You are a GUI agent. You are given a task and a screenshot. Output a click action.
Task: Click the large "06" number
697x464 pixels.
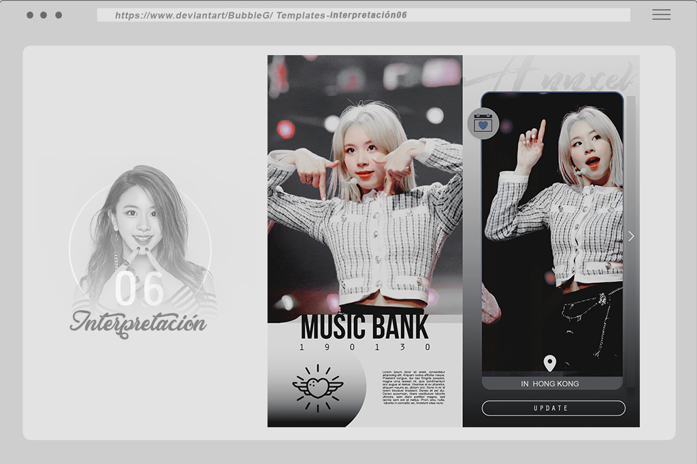click(140, 289)
